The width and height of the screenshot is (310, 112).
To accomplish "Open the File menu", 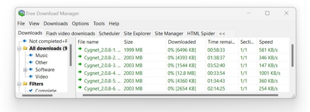I will [x=21, y=24].
